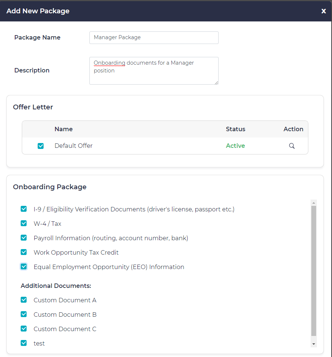The image size is (332, 357).
Task: Uncheck the Default Offer checkbox
Action: coord(41,146)
